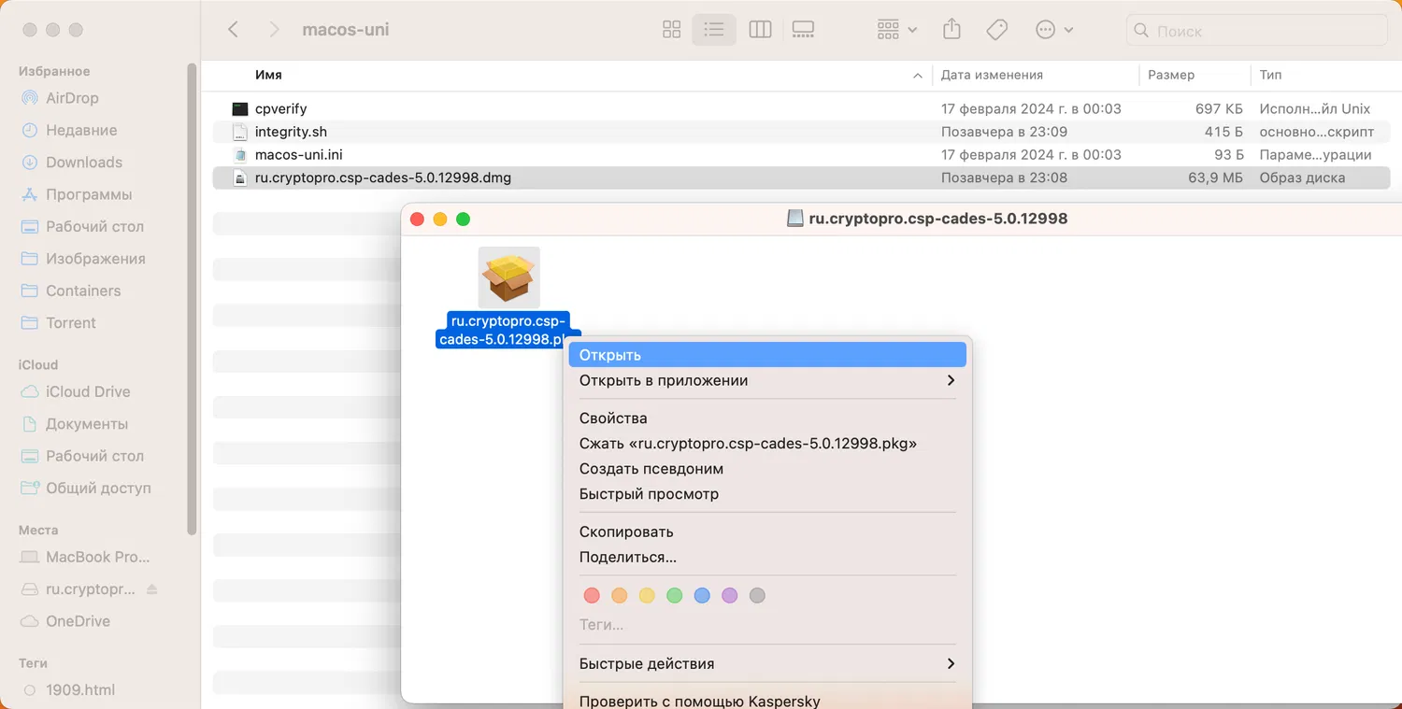Click the Finder search field
Viewport: 1402px width, 709px height.
click(x=1257, y=30)
